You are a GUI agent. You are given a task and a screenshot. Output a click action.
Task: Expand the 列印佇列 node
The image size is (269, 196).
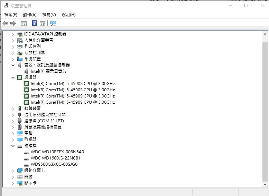(x=13, y=47)
